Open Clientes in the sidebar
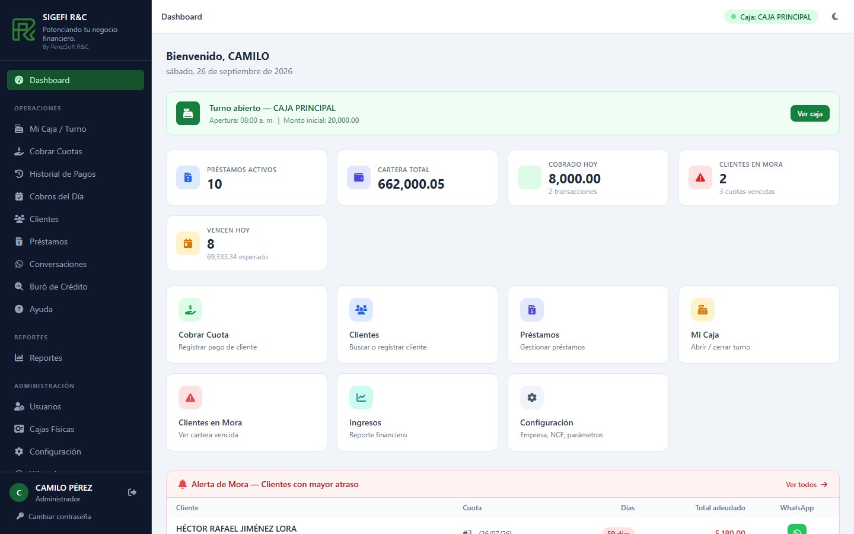Viewport: 854px width, 534px height. coord(75,219)
